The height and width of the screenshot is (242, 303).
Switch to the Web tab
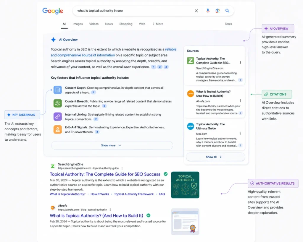pos(142,24)
